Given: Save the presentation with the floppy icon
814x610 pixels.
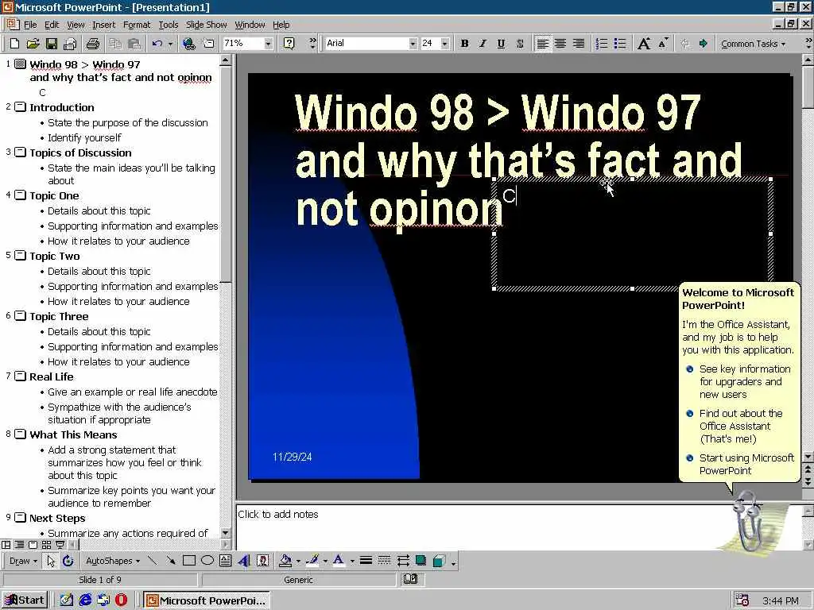Looking at the screenshot, I should (x=51, y=44).
